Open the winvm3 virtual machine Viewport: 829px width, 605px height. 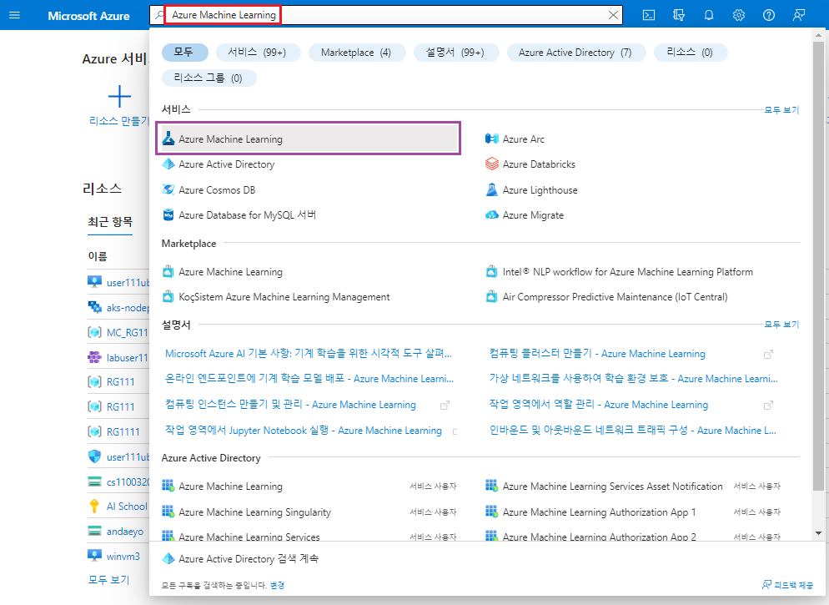coord(113,557)
